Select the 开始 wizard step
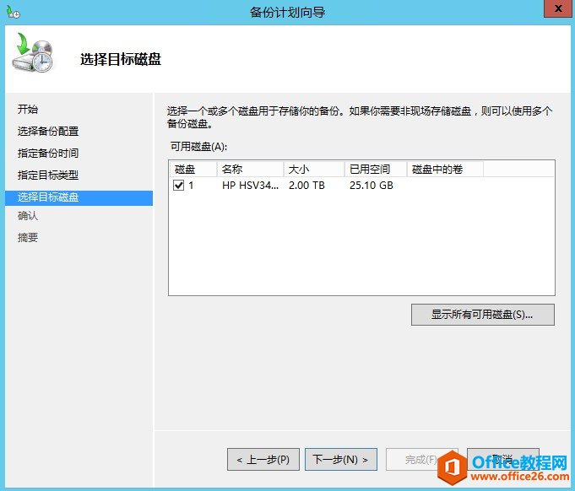The width and height of the screenshot is (575, 491). pyautogui.click(x=28, y=109)
